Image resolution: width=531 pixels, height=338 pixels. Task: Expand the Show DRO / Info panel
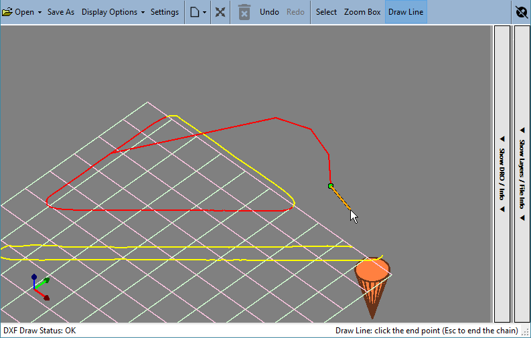tap(502, 174)
